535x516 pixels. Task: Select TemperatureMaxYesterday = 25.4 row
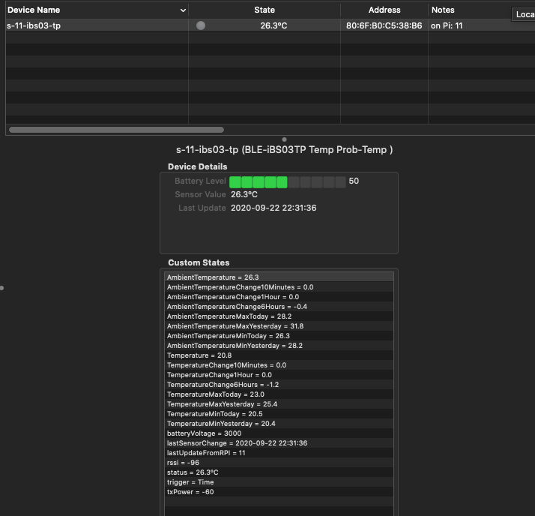coord(279,403)
